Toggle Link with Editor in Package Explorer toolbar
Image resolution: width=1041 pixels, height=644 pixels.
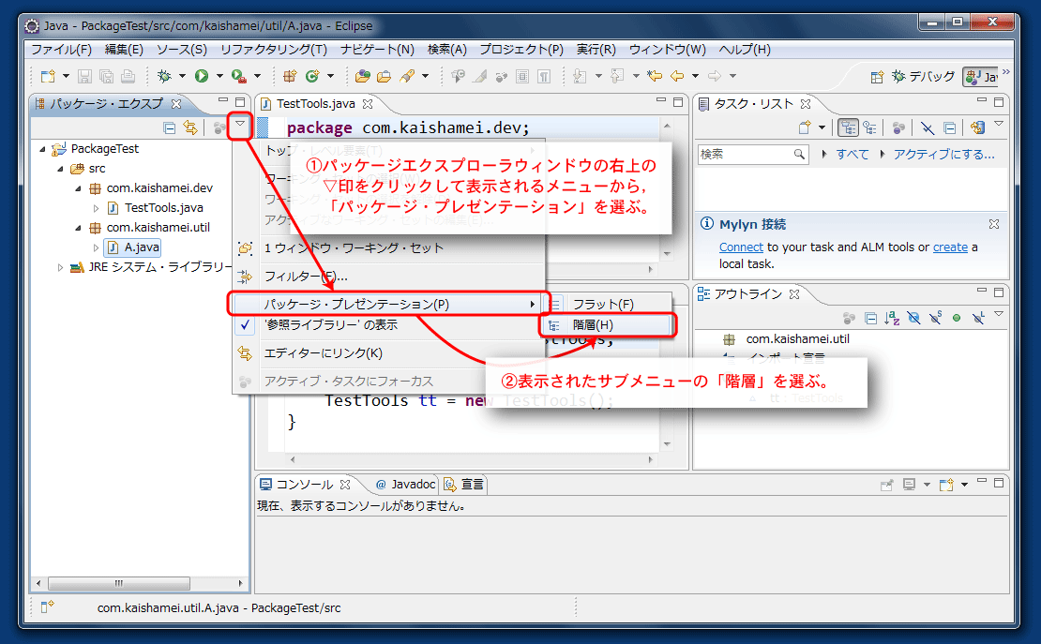click(190, 128)
